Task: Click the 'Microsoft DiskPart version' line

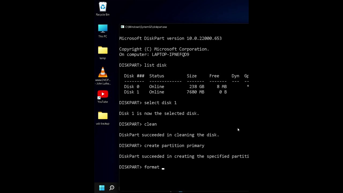Action: (x=170, y=38)
